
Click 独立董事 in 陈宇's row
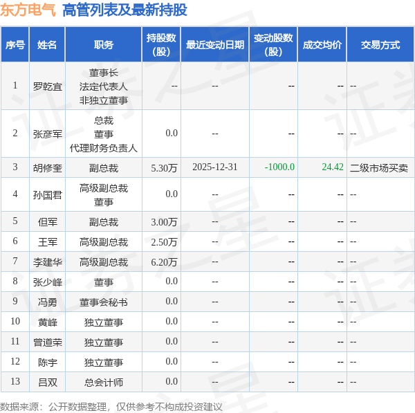pos(104,362)
